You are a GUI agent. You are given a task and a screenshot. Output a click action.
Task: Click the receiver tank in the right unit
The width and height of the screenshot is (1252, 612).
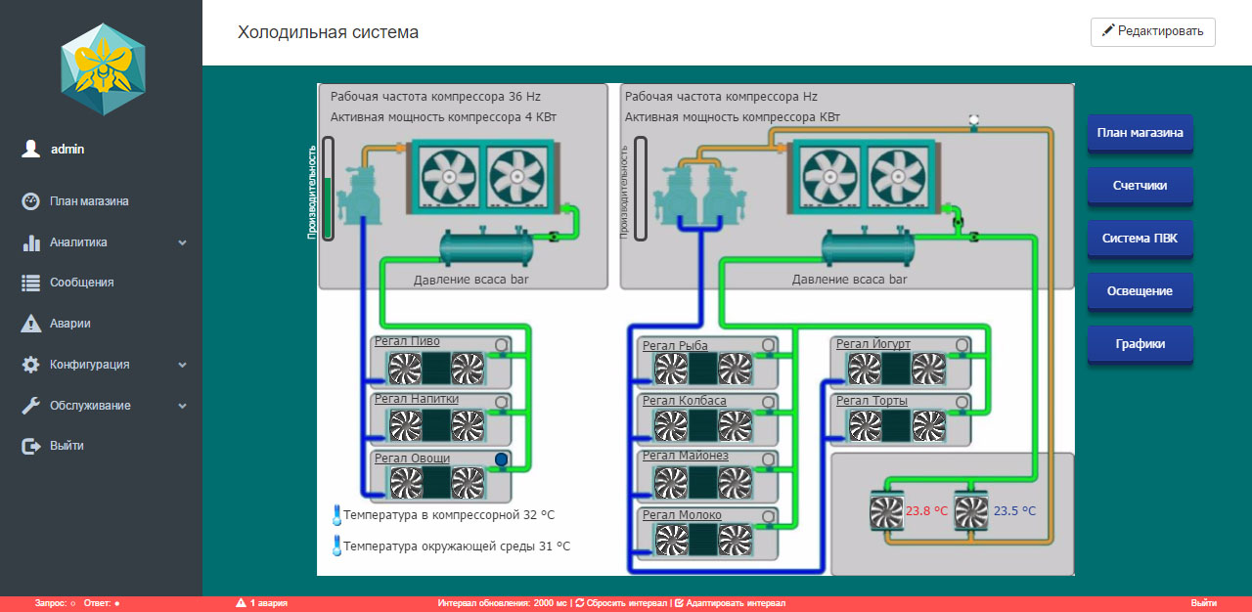click(x=869, y=247)
